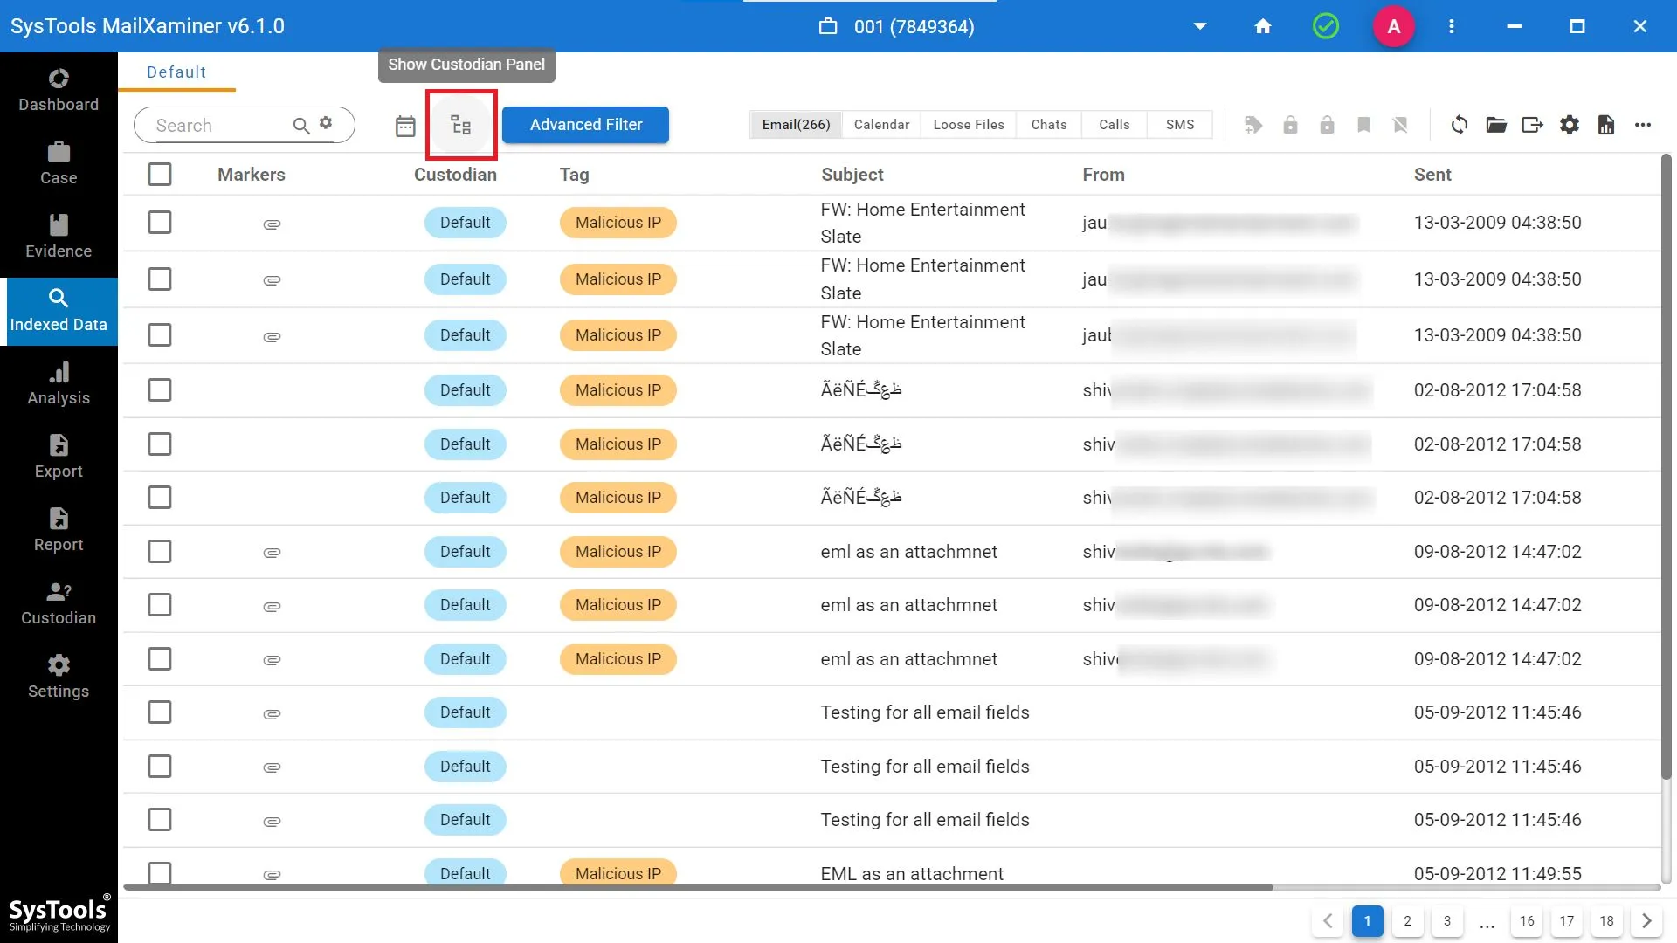Tick the select-all checkbox in header row
The image size is (1677, 943).
[160, 175]
